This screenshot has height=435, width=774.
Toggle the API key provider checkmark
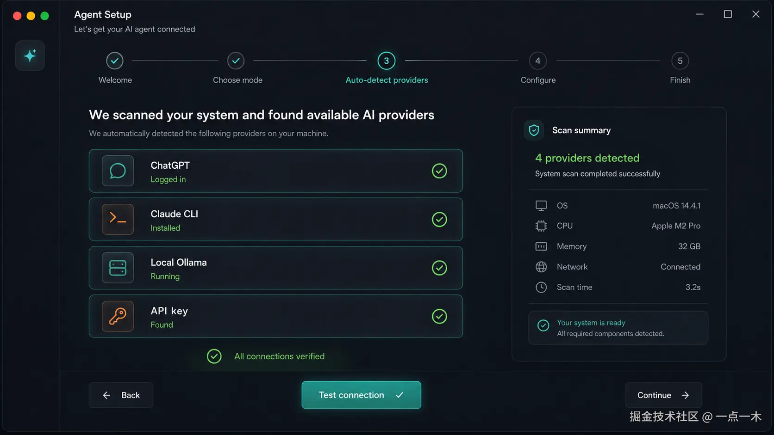(439, 316)
